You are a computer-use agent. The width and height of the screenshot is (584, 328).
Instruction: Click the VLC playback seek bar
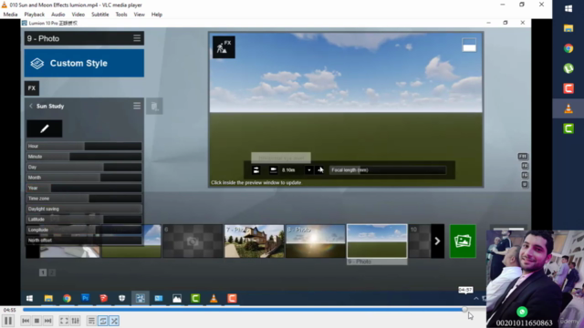254,310
